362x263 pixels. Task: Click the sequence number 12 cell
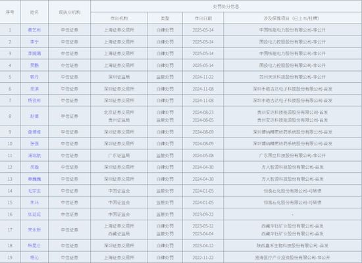(10, 167)
